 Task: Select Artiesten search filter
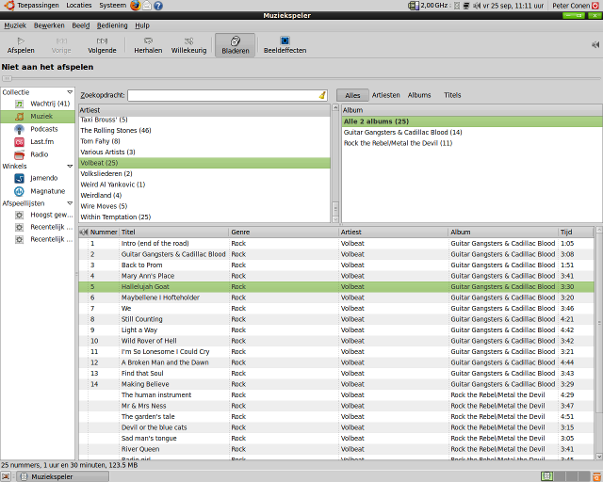click(385, 95)
